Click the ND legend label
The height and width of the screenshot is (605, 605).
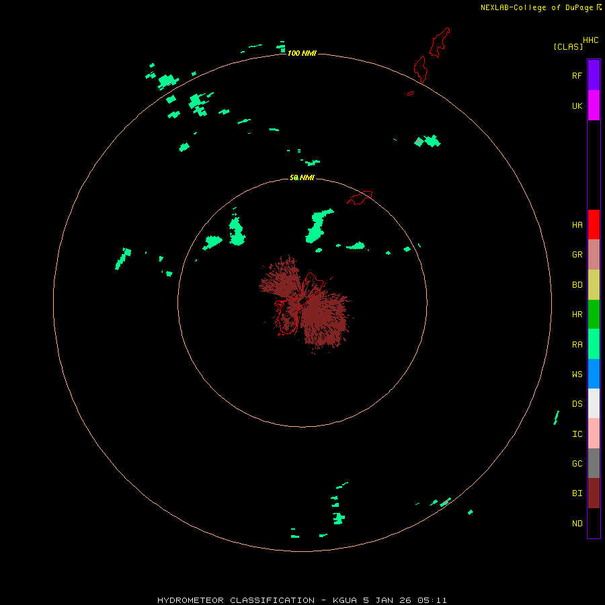[577, 524]
